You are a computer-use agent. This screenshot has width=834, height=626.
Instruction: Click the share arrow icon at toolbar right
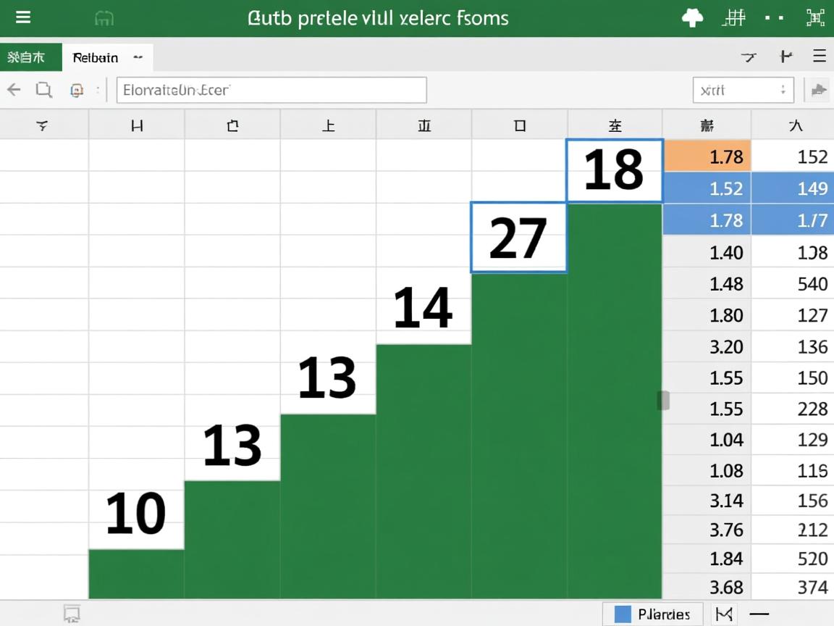(x=819, y=90)
